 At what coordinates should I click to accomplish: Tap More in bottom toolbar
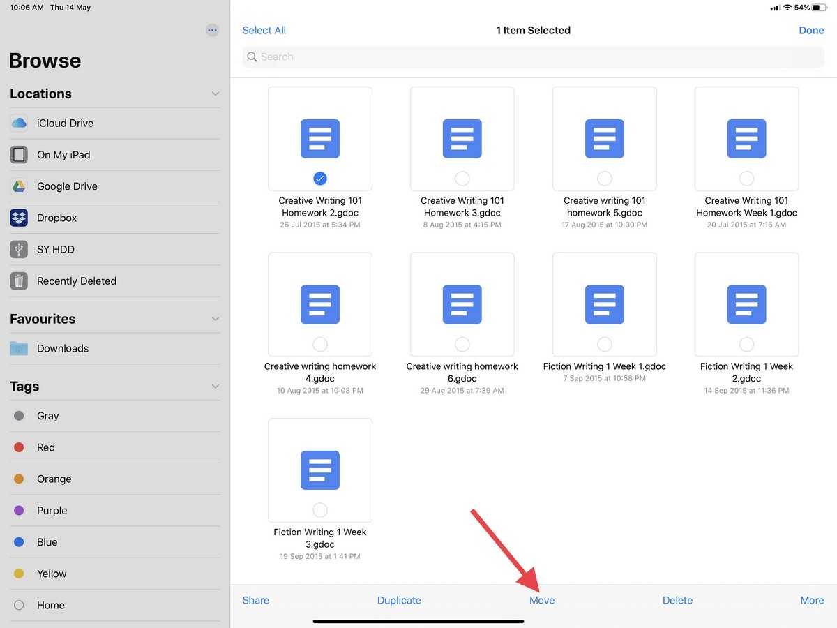tap(813, 600)
